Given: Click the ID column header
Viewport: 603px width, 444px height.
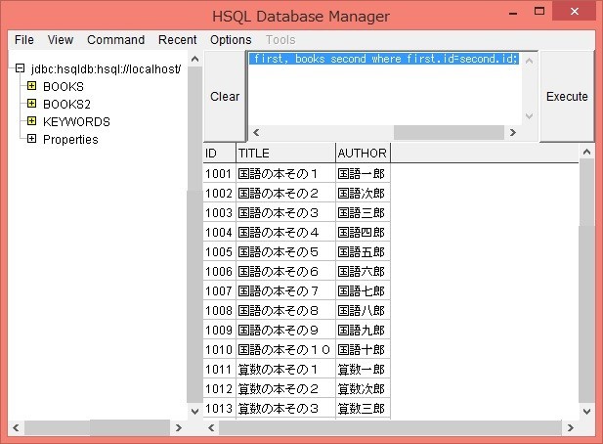Looking at the screenshot, I should pyautogui.click(x=220, y=153).
